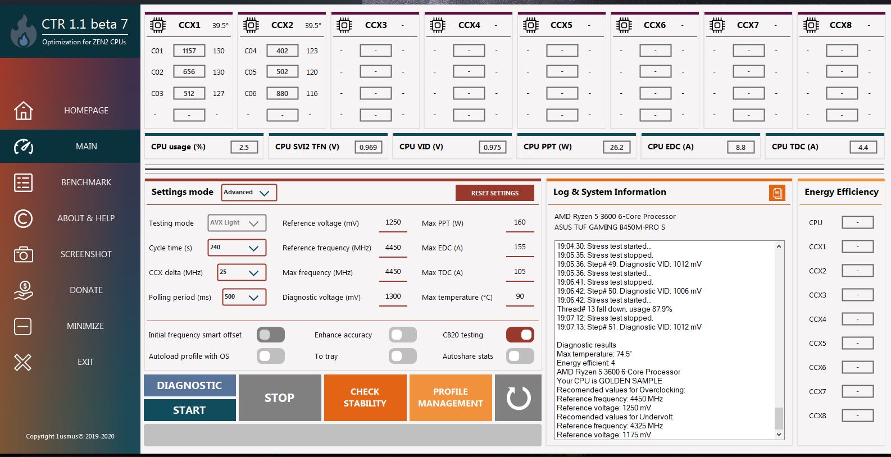Expand the Cycle time dropdown
The image size is (891, 457).
tap(237, 248)
